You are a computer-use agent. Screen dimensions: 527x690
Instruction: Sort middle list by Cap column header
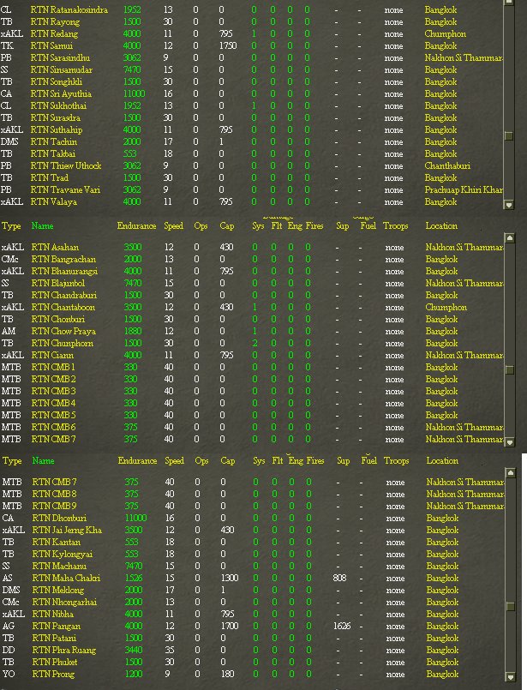coord(227,226)
